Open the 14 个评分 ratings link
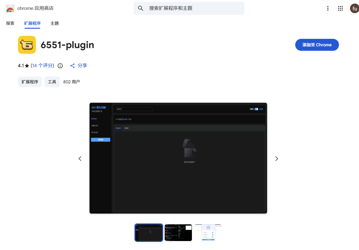Screen dimensions: 359x250 click(x=42, y=66)
